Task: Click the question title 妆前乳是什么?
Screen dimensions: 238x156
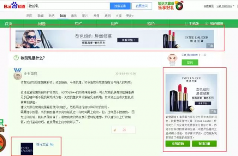Action: [x=33, y=58]
